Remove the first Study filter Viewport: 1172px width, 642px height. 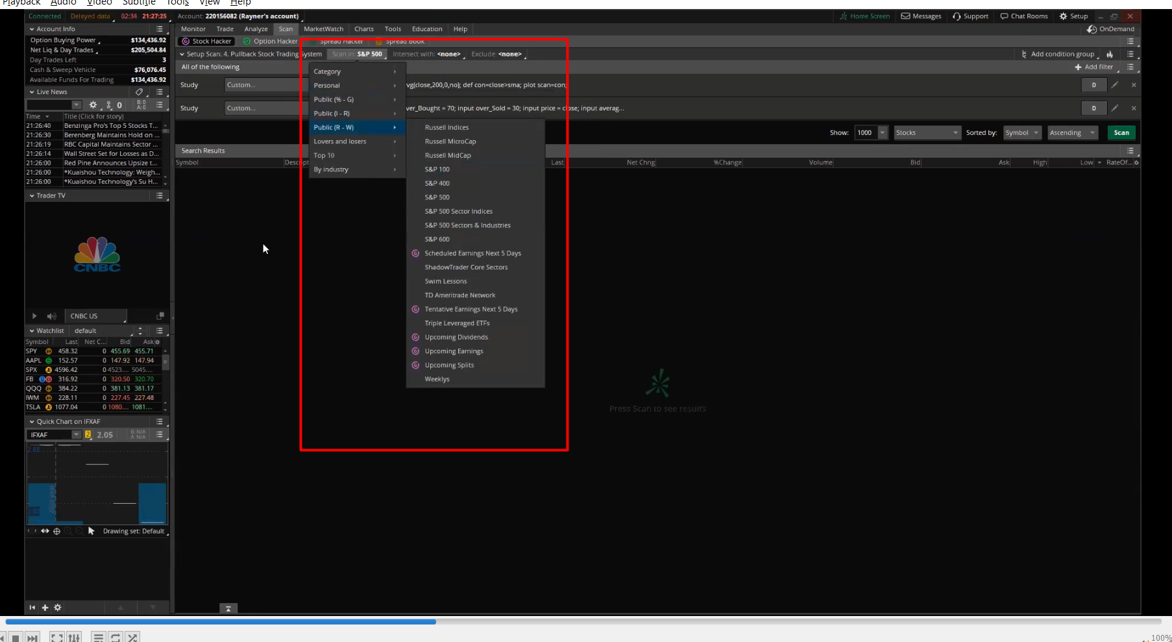pyautogui.click(x=1134, y=85)
